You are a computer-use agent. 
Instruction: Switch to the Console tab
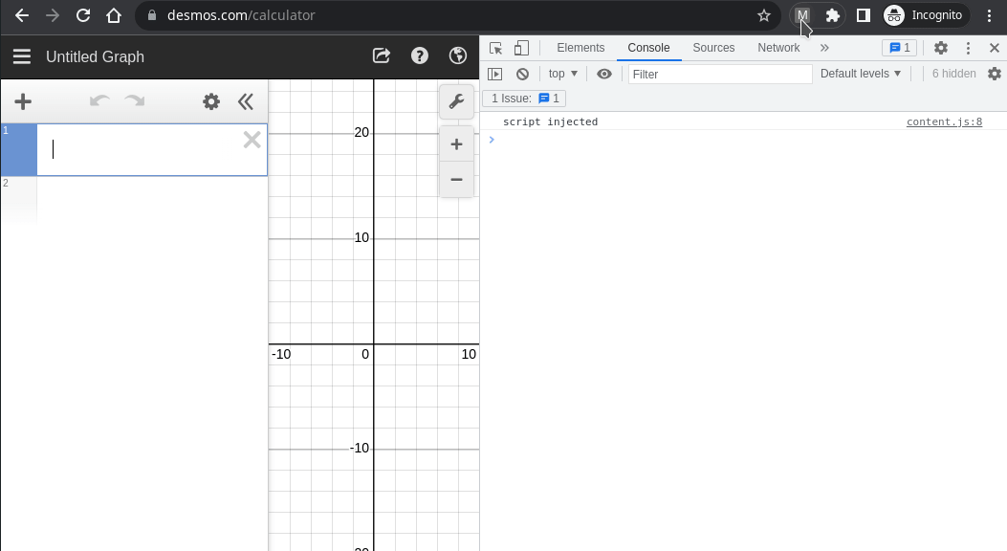point(648,48)
